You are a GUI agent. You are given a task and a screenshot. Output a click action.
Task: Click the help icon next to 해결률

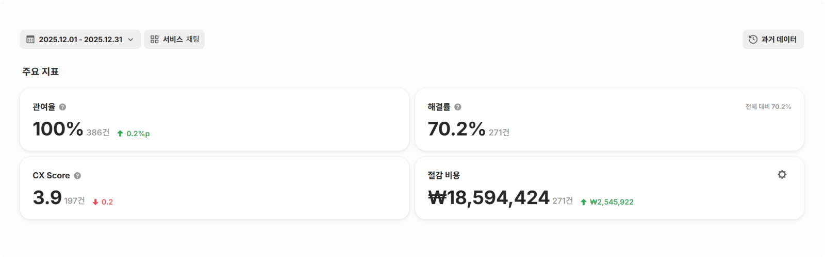(x=457, y=107)
